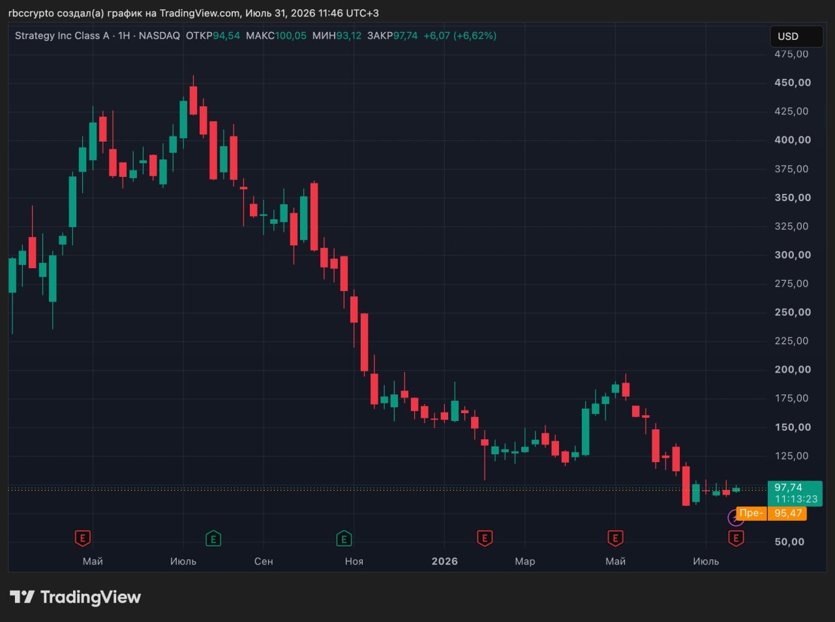
Task: Click the 2026 label on time axis
Action: [x=444, y=561]
